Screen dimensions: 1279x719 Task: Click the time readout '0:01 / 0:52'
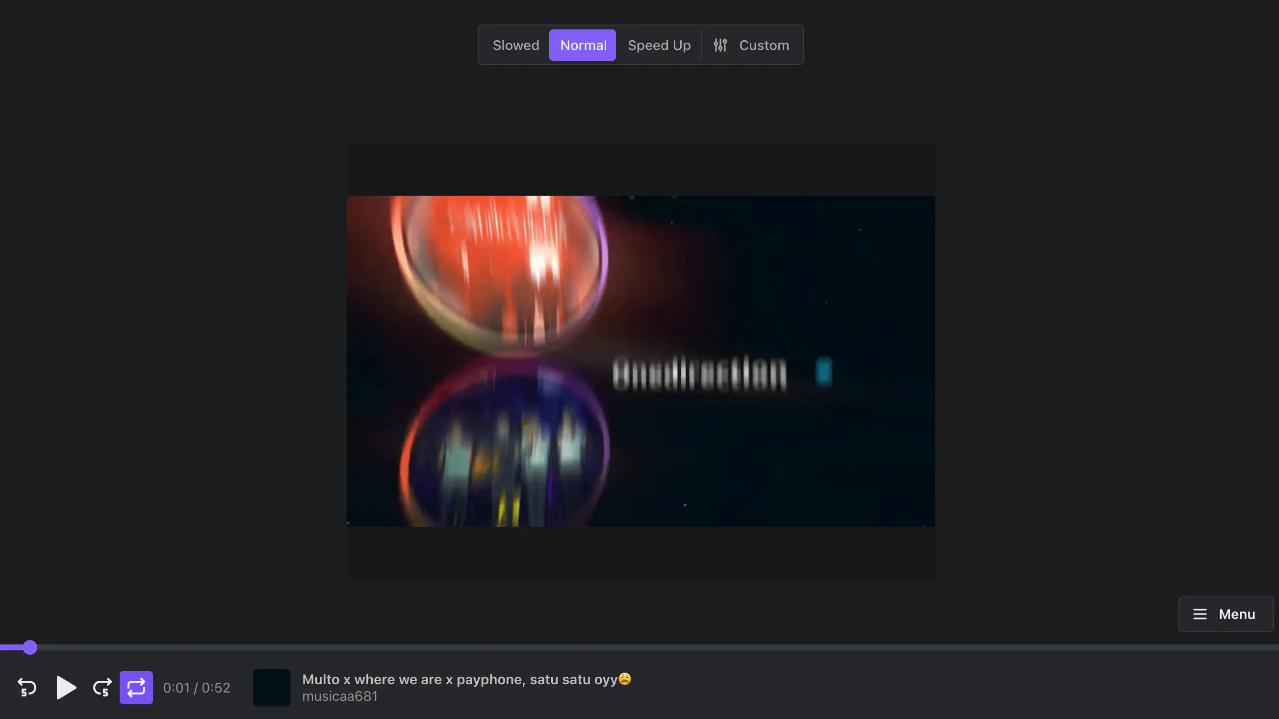(x=197, y=688)
